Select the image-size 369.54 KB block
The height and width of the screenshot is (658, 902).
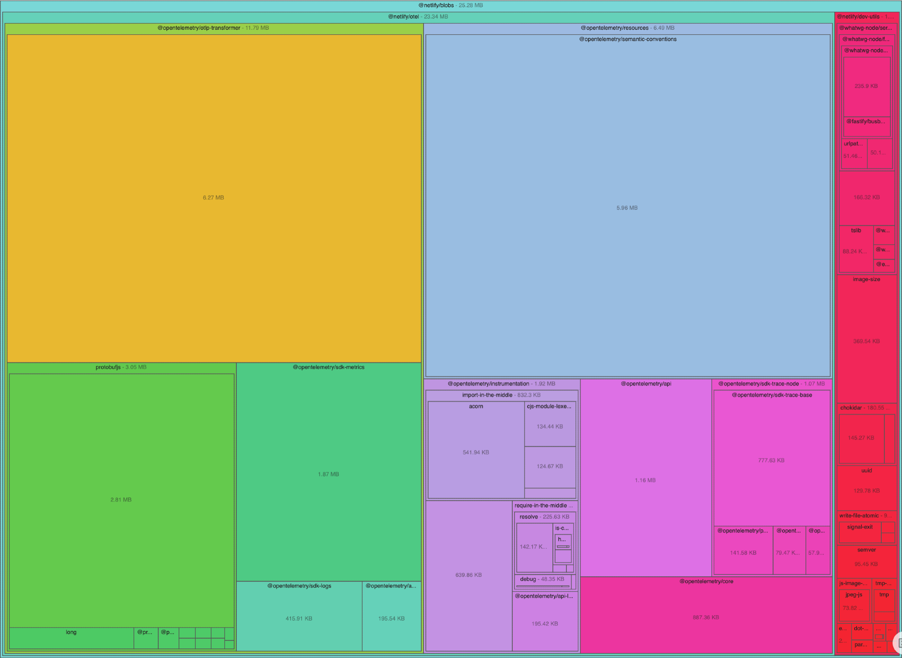pyautogui.click(x=866, y=341)
